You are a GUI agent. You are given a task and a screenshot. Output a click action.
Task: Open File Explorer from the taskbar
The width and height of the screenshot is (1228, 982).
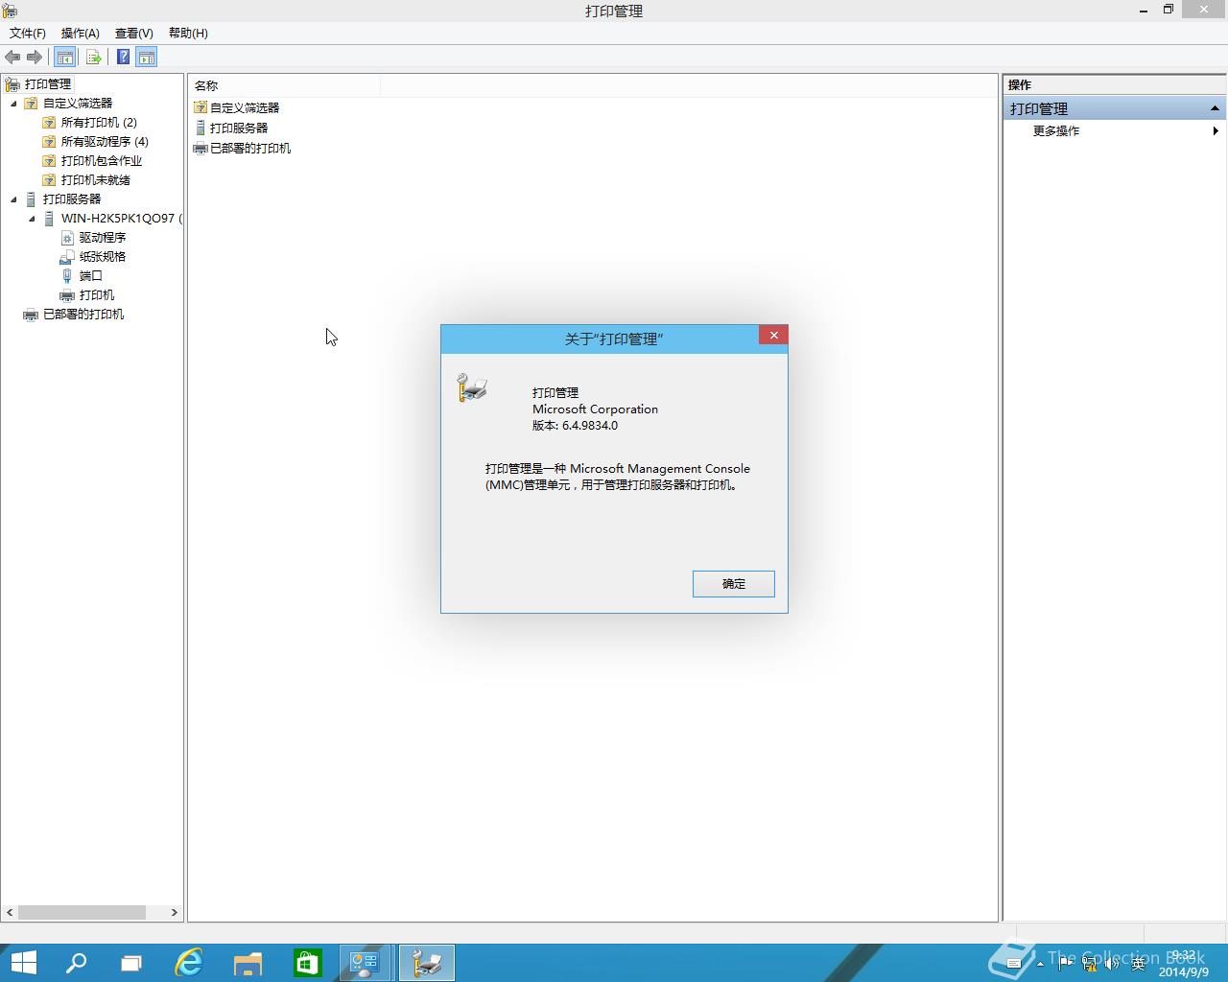pyautogui.click(x=248, y=963)
